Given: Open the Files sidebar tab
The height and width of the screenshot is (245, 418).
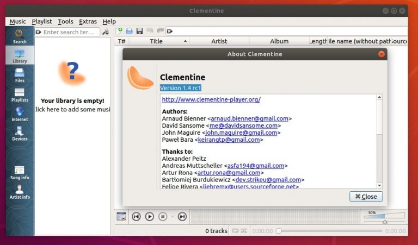Looking at the screenshot, I should click(20, 75).
